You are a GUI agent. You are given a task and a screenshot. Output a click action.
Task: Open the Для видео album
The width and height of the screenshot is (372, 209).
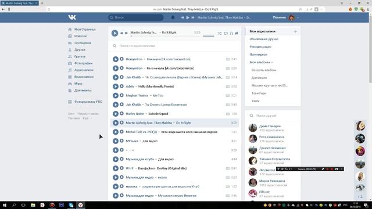coord(259,78)
